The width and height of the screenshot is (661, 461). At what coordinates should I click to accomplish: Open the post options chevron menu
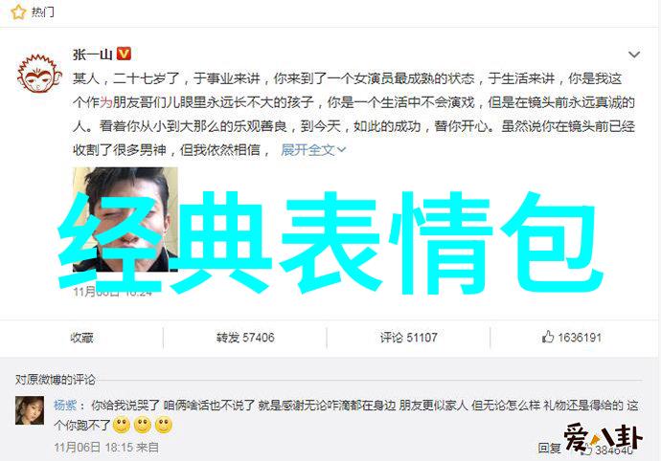tap(634, 55)
